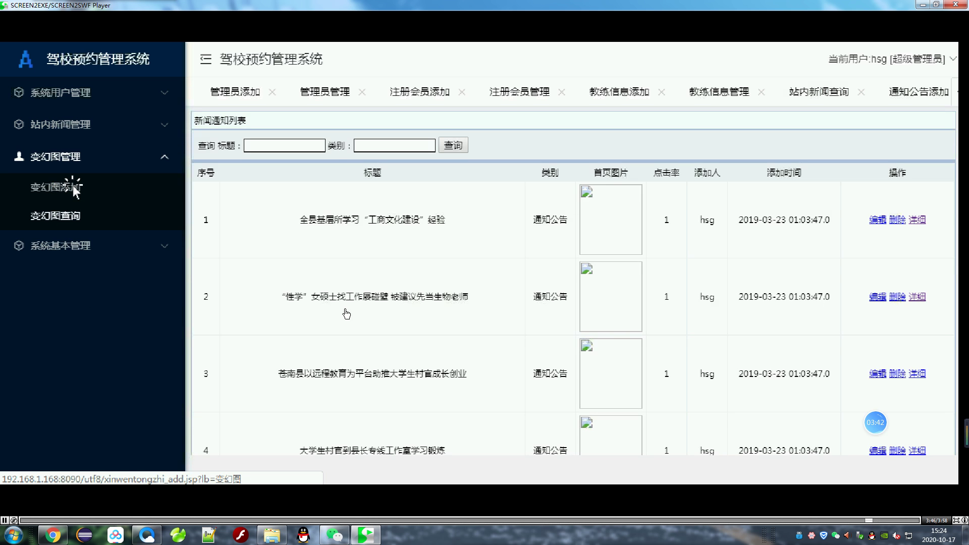Close the 管理员添加 tab
The height and width of the screenshot is (545, 969).
[x=273, y=92]
